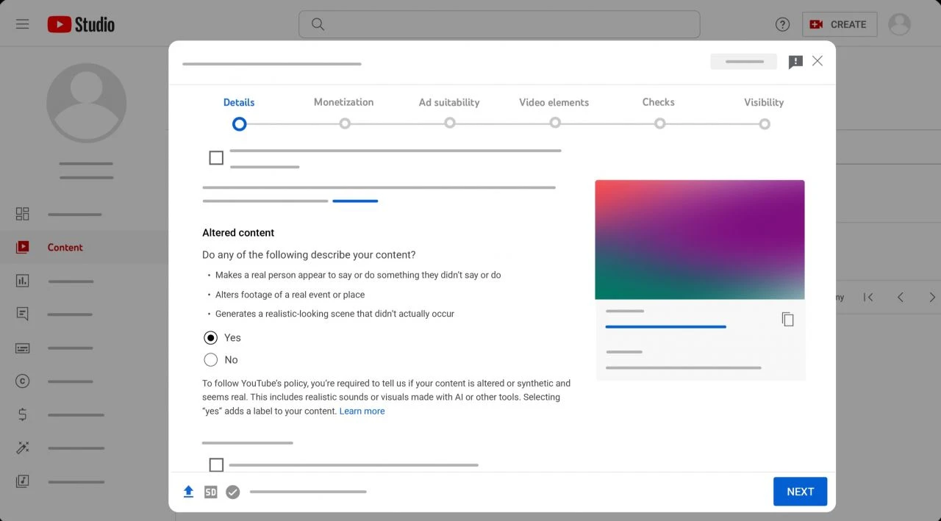Viewport: 941px width, 521px height.
Task: Open the Comments section in the sidebar
Action: 22,314
